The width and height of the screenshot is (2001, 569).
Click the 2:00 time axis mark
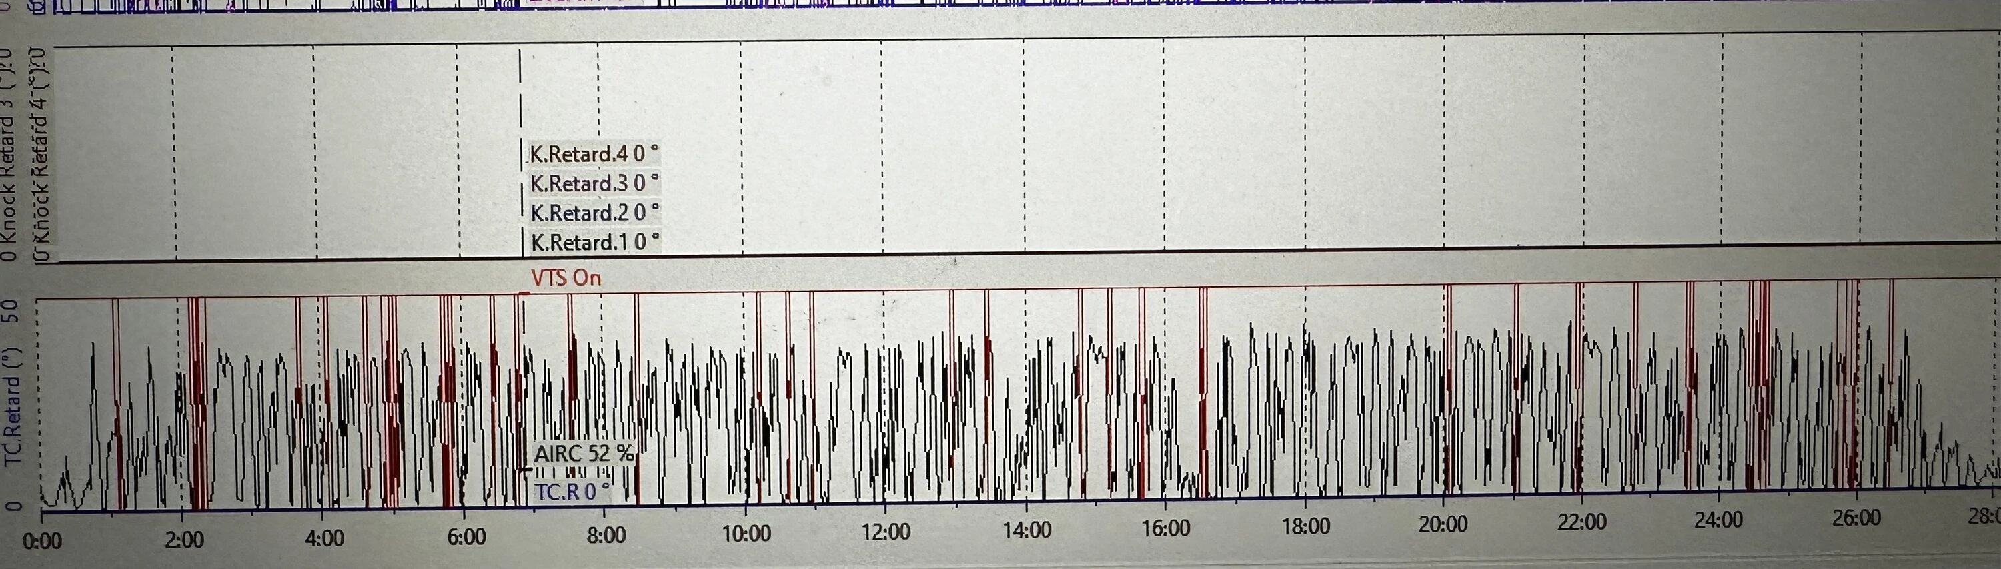pos(184,539)
